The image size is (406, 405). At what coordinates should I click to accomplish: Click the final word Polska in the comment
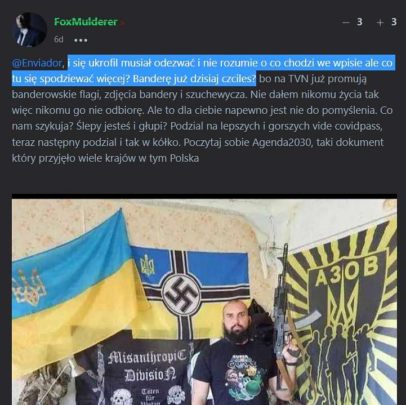(x=184, y=158)
